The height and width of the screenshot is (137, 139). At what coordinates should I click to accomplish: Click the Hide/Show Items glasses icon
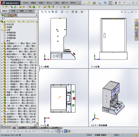pos(67,12)
